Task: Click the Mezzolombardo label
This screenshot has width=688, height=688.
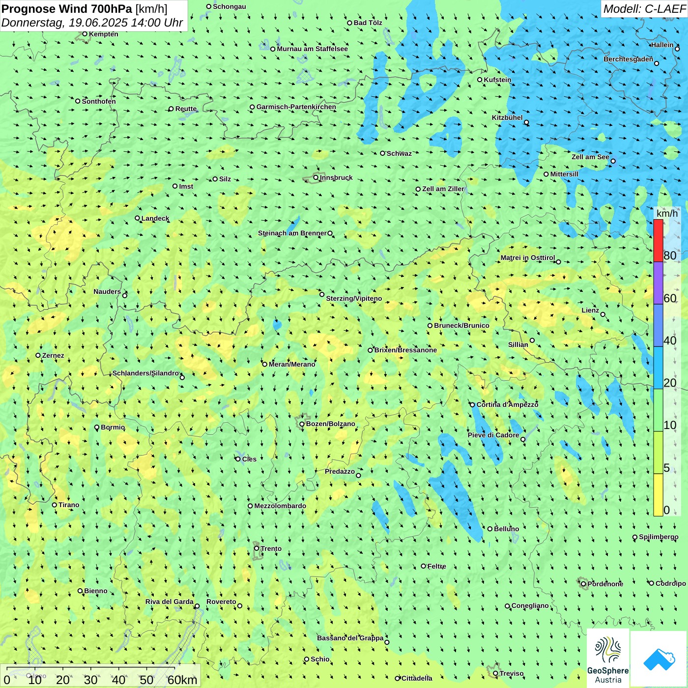Action: click(x=280, y=506)
